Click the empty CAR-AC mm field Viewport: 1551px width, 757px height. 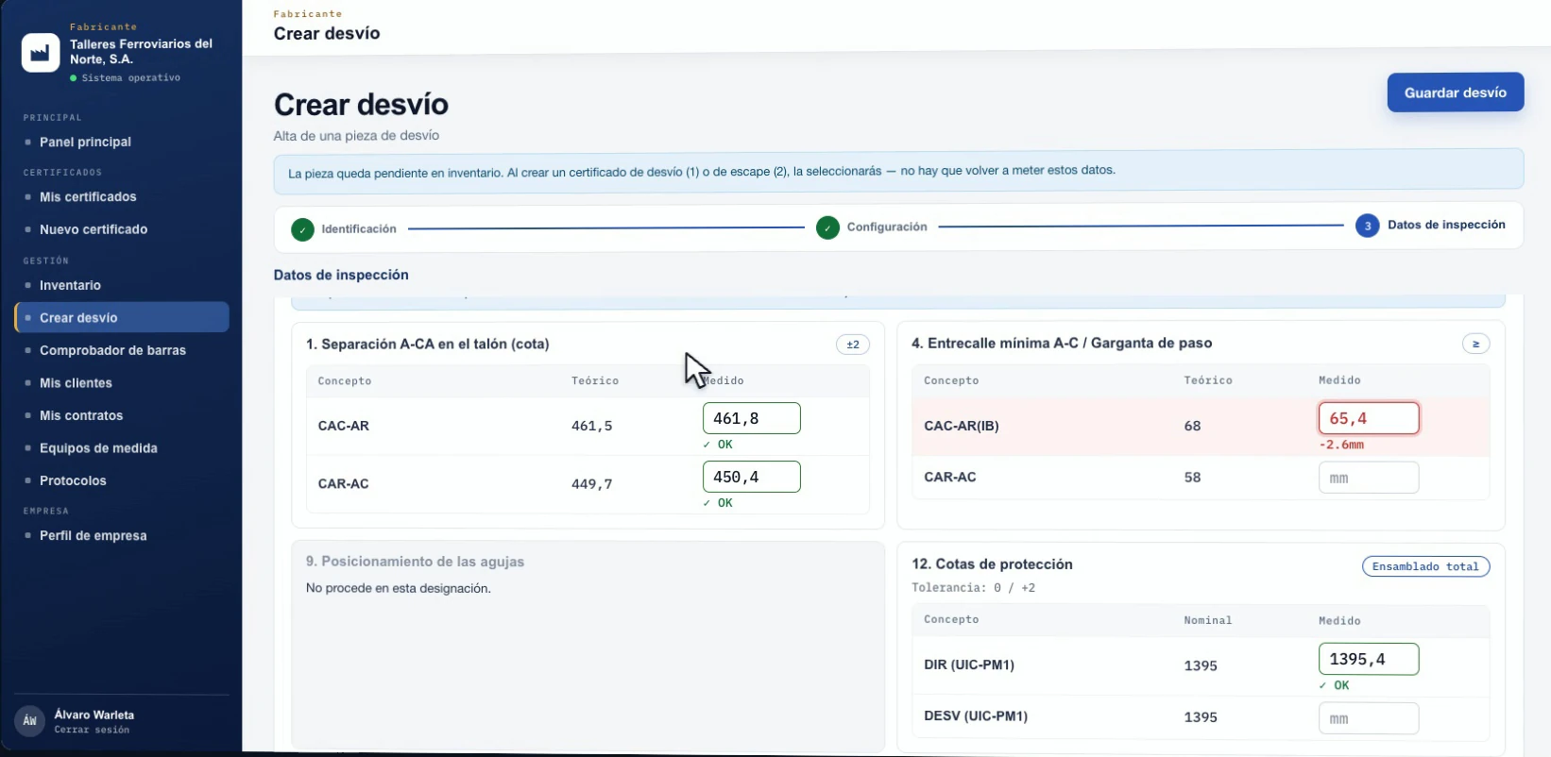click(1369, 478)
